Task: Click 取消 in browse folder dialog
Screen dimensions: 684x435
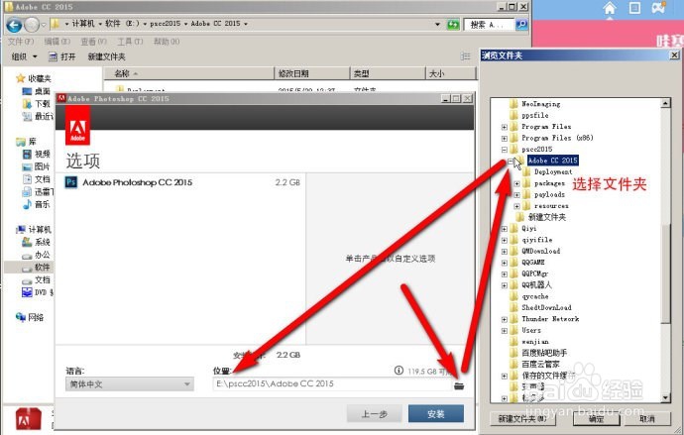Action: [647, 419]
